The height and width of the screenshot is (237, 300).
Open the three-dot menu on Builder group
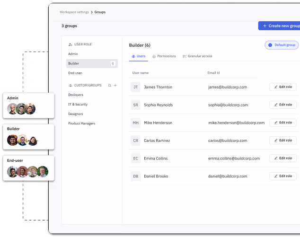point(113,63)
